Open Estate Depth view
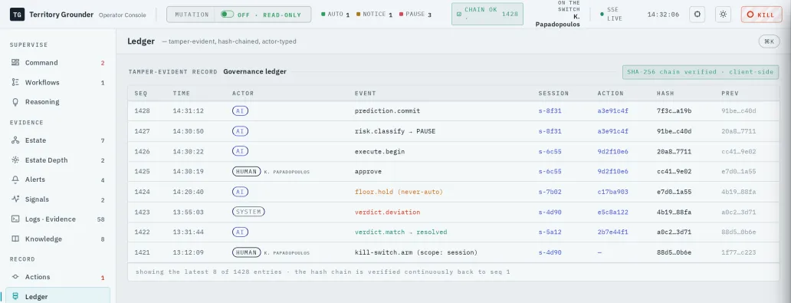 pyautogui.click(x=57, y=160)
